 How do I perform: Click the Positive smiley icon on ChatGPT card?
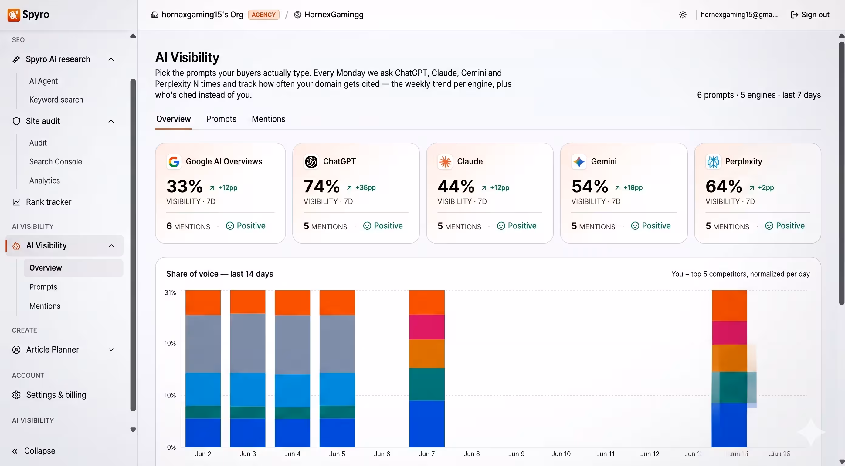(367, 226)
